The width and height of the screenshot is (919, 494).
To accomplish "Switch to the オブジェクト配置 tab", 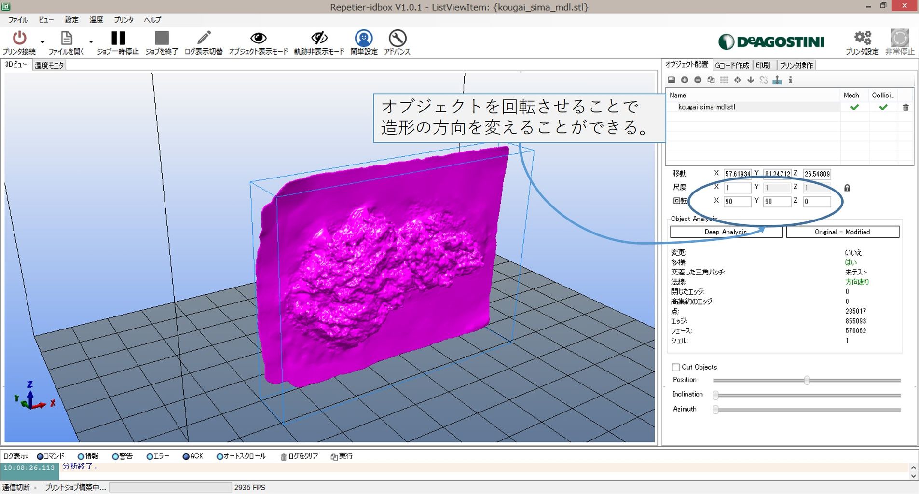I will coord(686,65).
